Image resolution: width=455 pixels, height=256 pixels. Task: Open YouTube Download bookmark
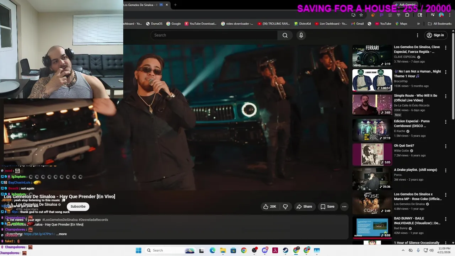click(200, 24)
